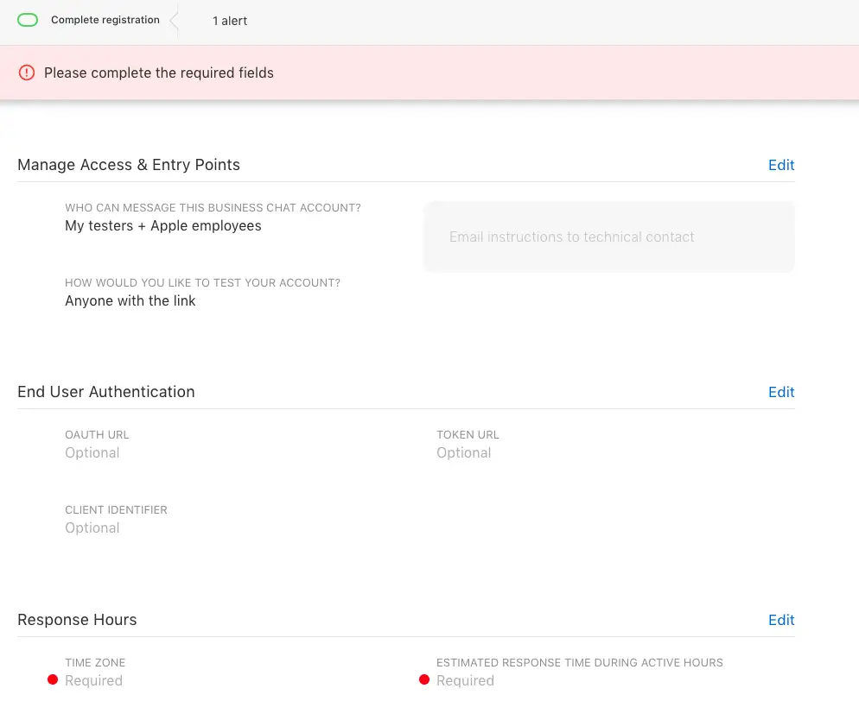The height and width of the screenshot is (720, 859).
Task: Click the Please complete the required fields message
Action: (x=159, y=73)
